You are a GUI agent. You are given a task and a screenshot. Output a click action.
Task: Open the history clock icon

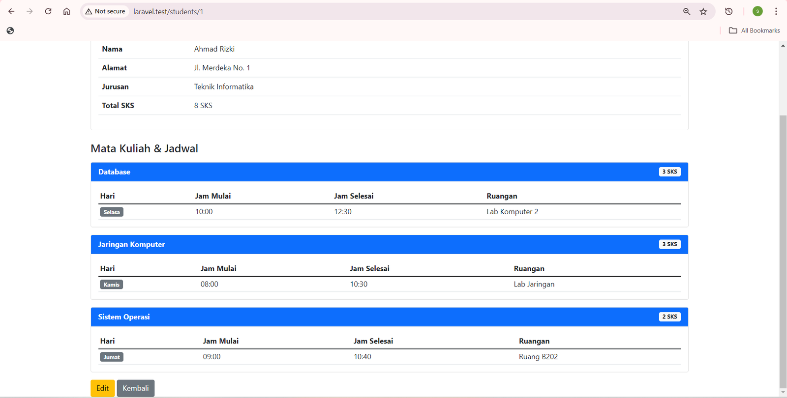point(729,11)
